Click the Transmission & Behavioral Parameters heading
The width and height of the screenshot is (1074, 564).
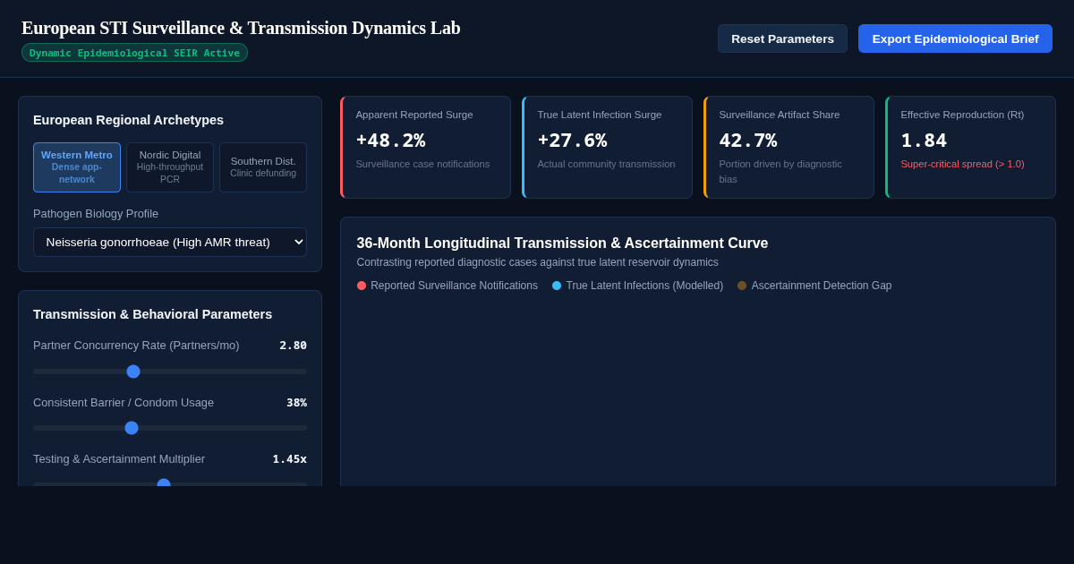click(x=152, y=314)
